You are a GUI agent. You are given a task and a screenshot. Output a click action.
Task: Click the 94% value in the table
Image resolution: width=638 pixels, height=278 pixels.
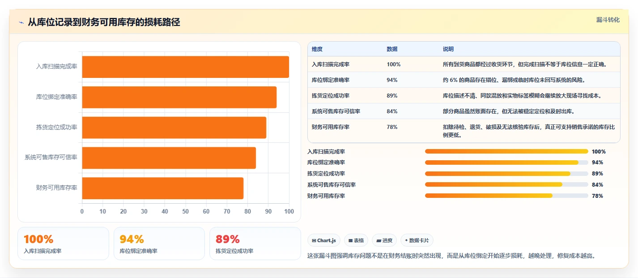tap(392, 80)
